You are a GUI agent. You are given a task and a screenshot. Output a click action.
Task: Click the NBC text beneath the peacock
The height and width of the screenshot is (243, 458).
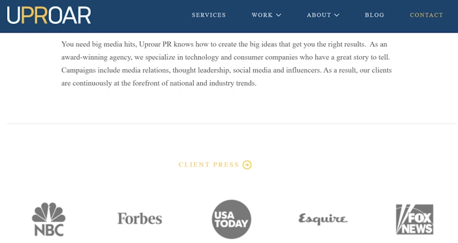click(x=49, y=230)
